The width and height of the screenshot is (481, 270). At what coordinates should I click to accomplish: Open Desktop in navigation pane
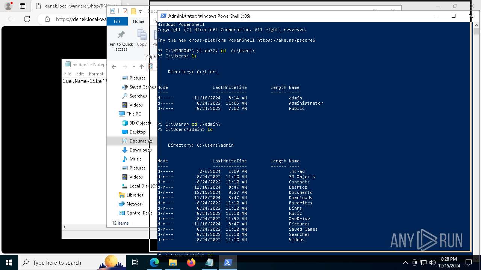(x=134, y=132)
